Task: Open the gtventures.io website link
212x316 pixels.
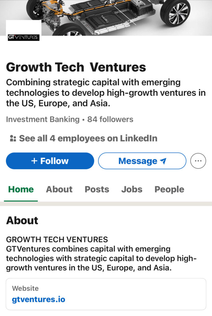Action: pyautogui.click(x=39, y=299)
